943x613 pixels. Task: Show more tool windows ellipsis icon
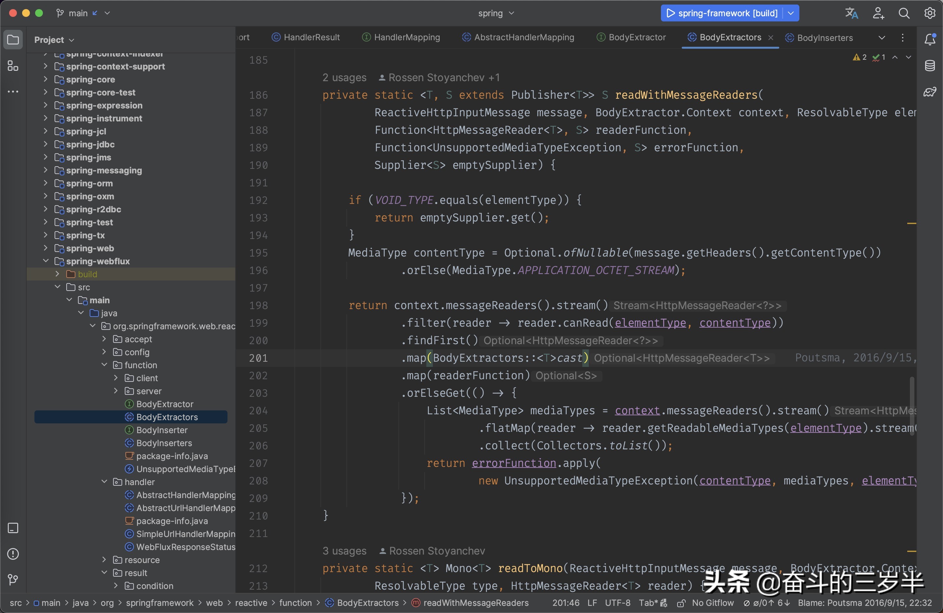[x=13, y=92]
